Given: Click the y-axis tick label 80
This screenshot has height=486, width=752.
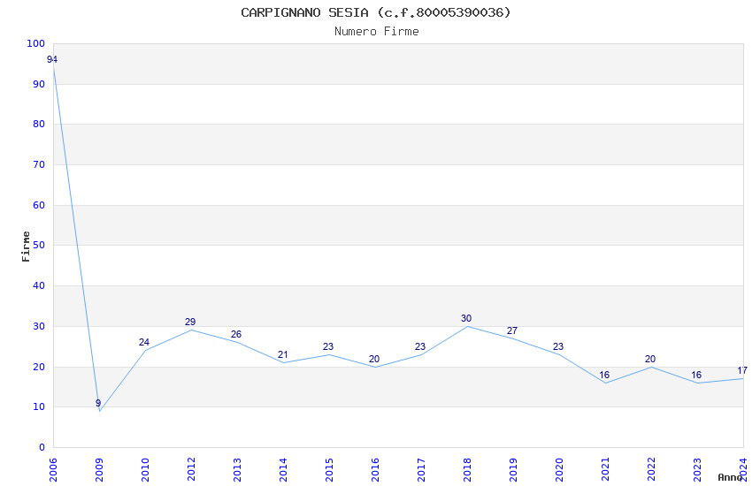Looking at the screenshot, I should click(39, 124).
